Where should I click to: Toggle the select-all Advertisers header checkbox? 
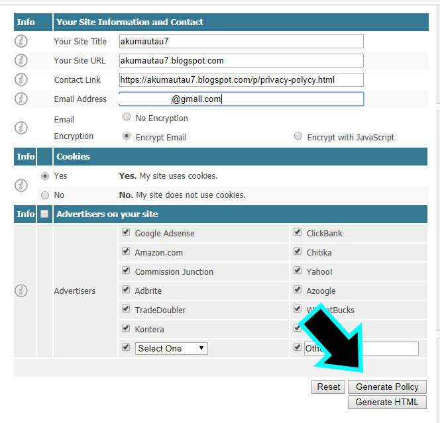coord(44,214)
